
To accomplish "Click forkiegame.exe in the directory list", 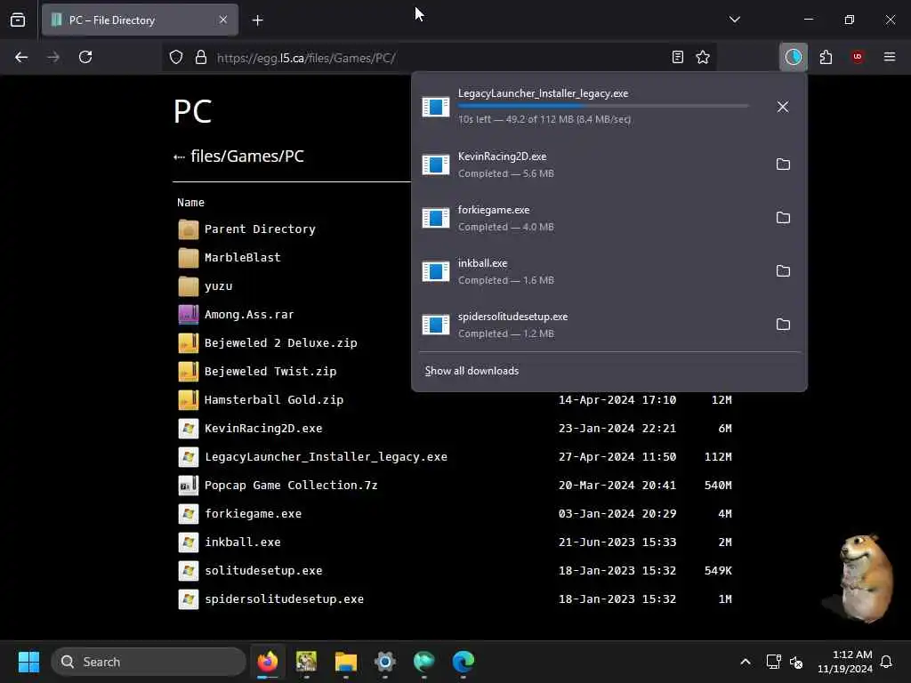I will (253, 513).
